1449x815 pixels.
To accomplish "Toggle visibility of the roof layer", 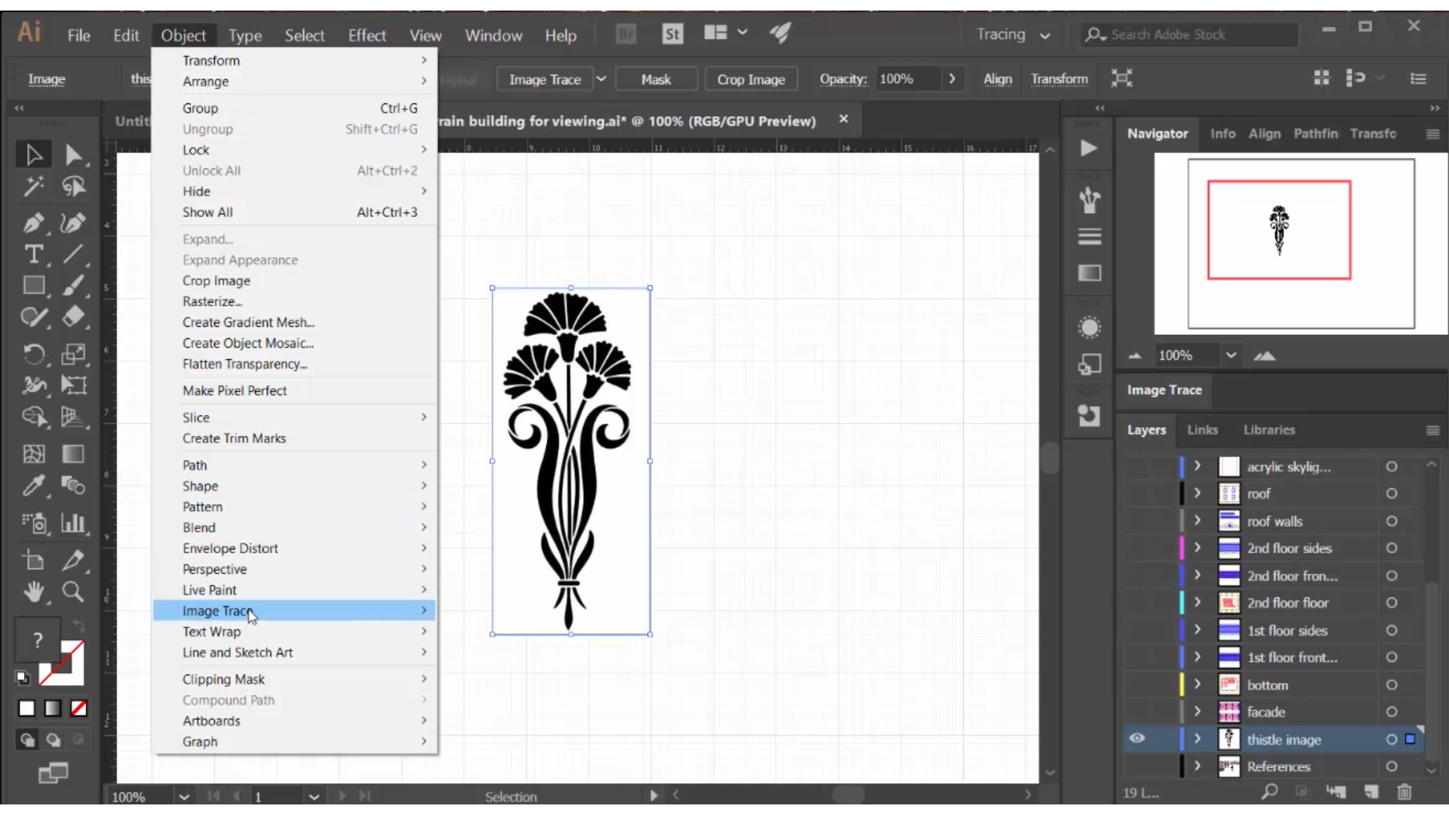I will (x=1137, y=494).
